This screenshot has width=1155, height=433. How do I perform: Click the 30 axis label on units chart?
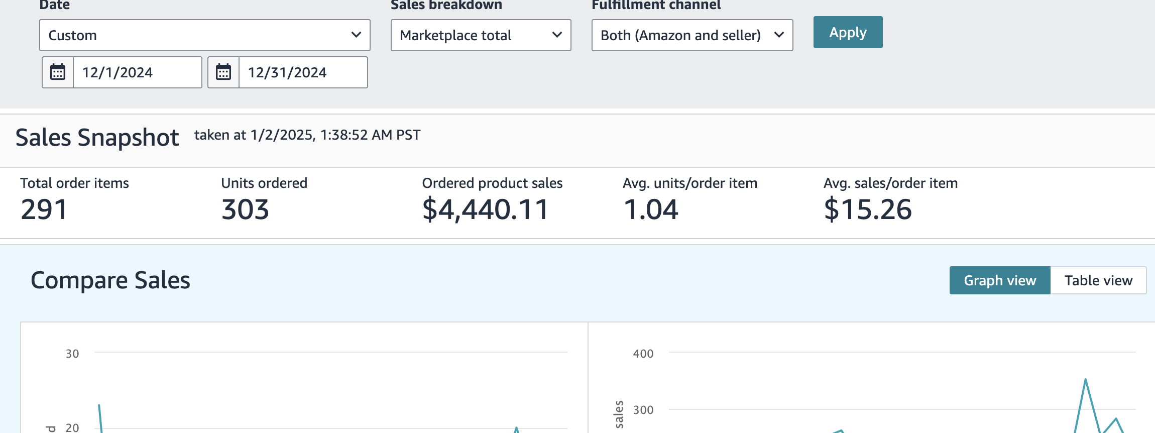(x=72, y=354)
